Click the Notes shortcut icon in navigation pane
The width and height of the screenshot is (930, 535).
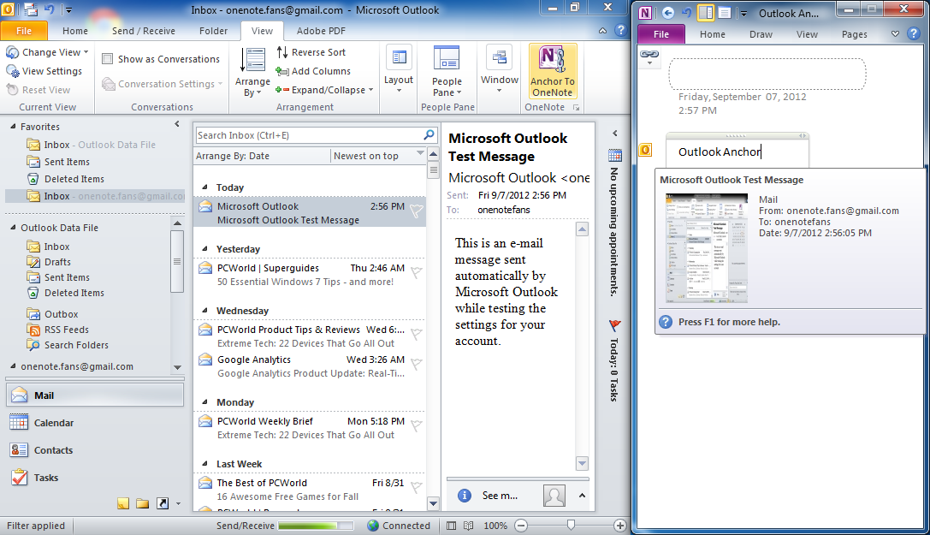(x=123, y=503)
